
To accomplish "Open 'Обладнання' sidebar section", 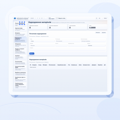I will coord(20,45).
